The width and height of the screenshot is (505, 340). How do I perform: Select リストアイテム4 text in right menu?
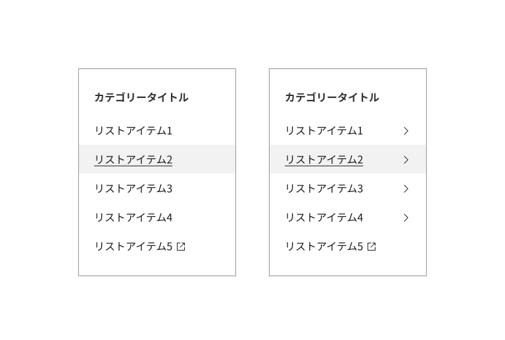[x=324, y=218]
